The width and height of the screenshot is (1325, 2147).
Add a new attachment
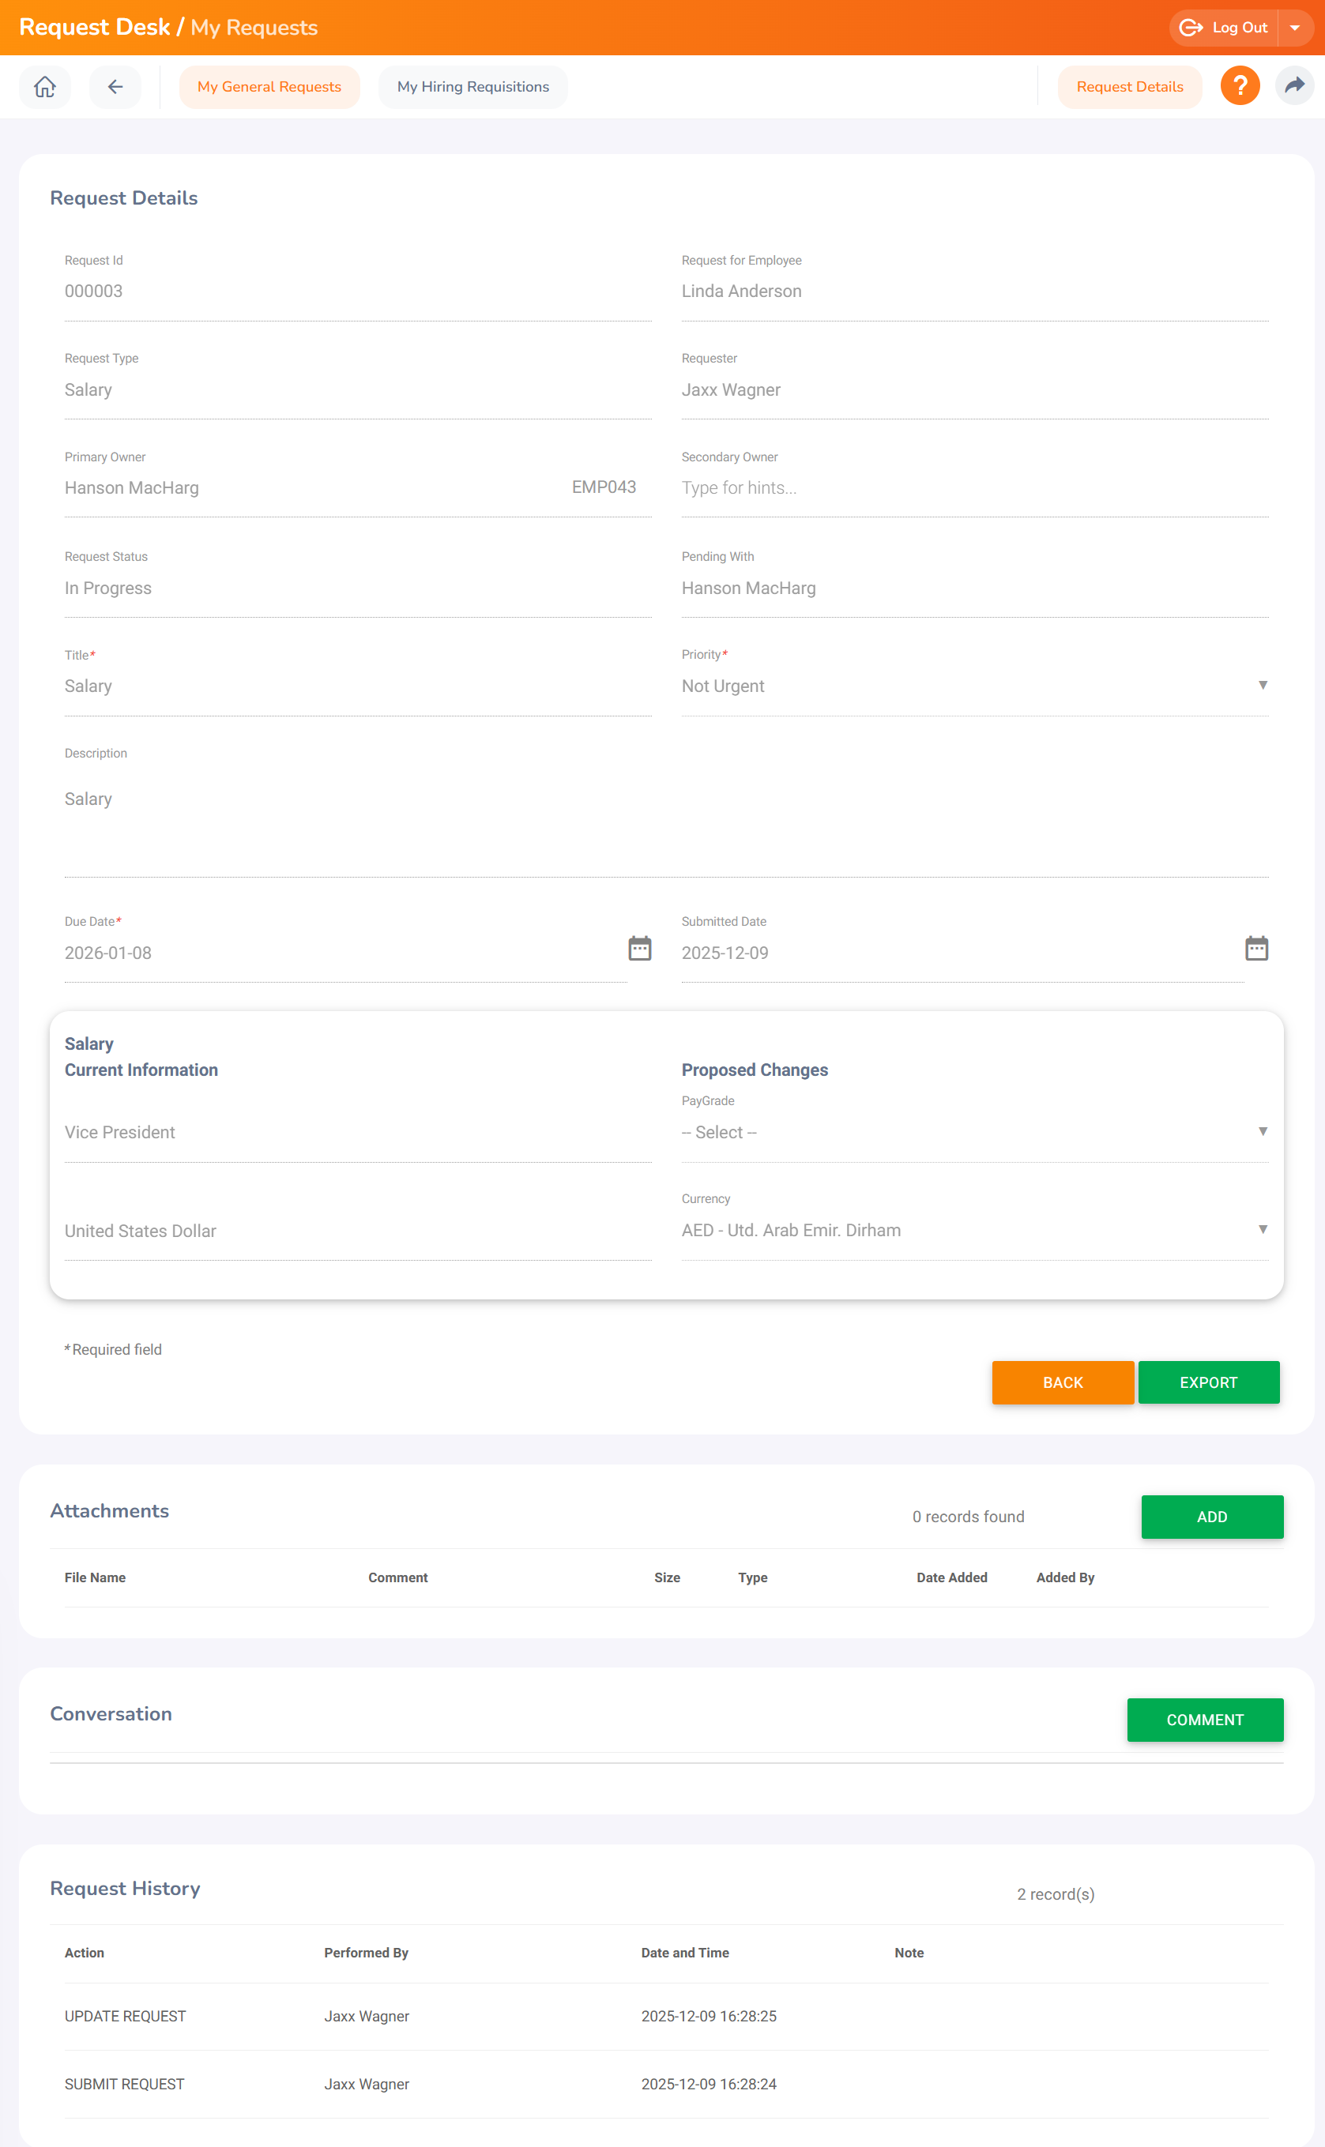point(1211,1517)
